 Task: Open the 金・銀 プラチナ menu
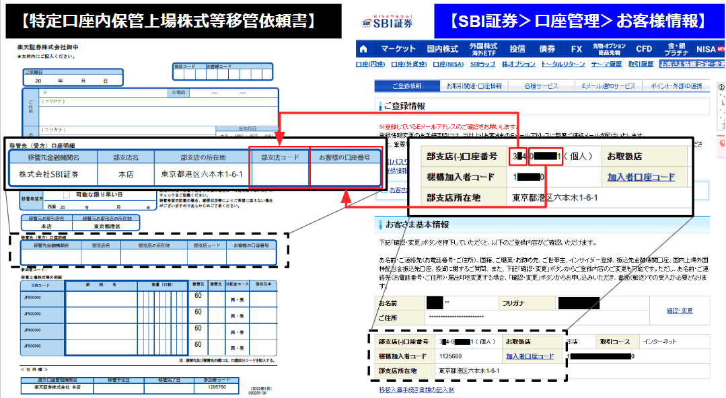676,49
